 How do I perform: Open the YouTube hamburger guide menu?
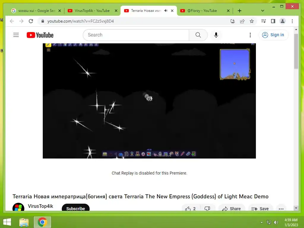(x=16, y=35)
